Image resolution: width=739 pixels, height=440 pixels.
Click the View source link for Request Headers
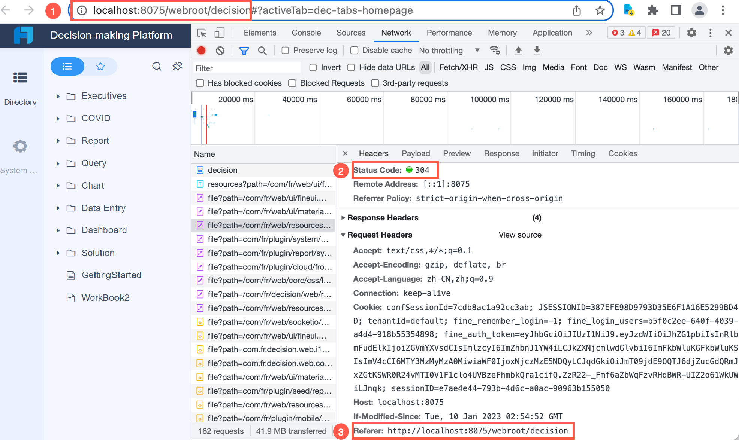tap(520, 235)
